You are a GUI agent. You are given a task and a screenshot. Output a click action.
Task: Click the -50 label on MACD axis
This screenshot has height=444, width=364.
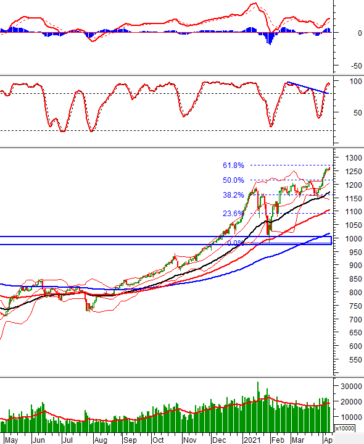coord(357,65)
